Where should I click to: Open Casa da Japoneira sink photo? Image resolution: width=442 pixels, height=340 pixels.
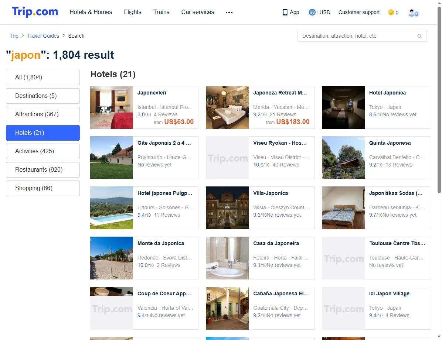(x=227, y=258)
